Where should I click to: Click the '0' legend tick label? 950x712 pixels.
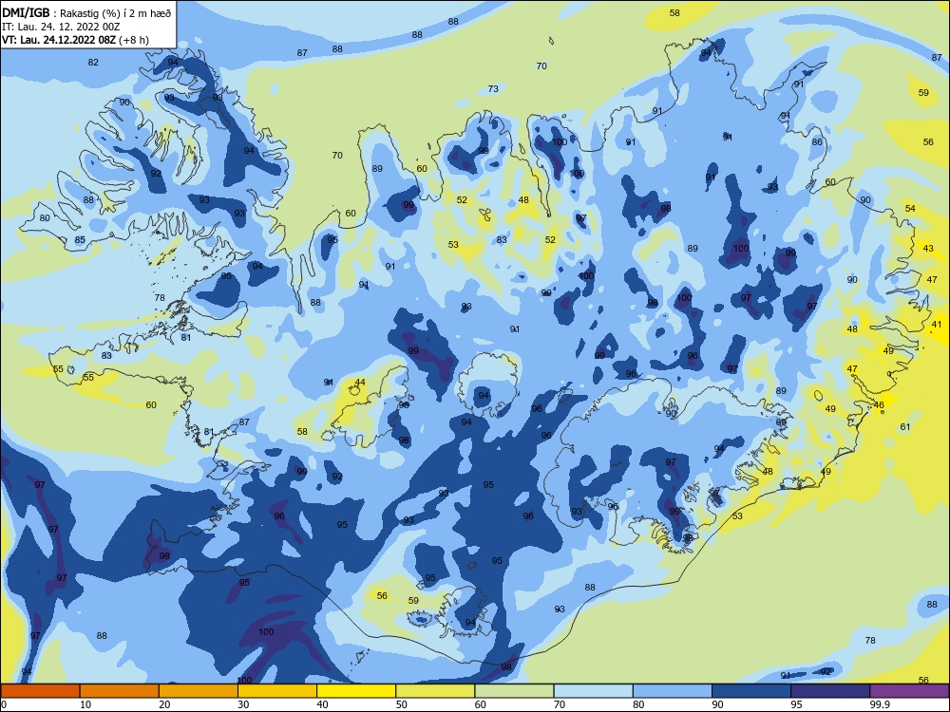point(4,704)
